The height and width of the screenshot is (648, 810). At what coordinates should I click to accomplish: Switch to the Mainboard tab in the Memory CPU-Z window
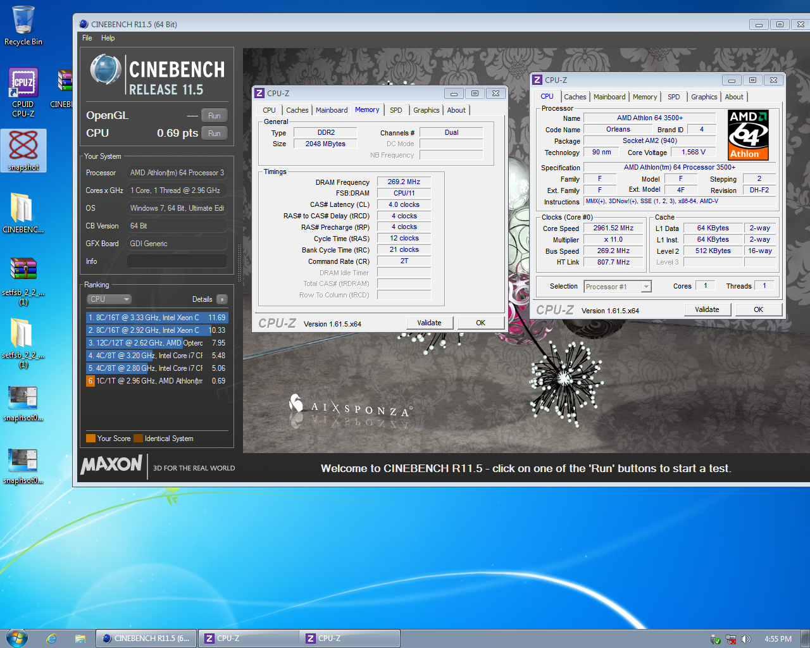click(332, 110)
